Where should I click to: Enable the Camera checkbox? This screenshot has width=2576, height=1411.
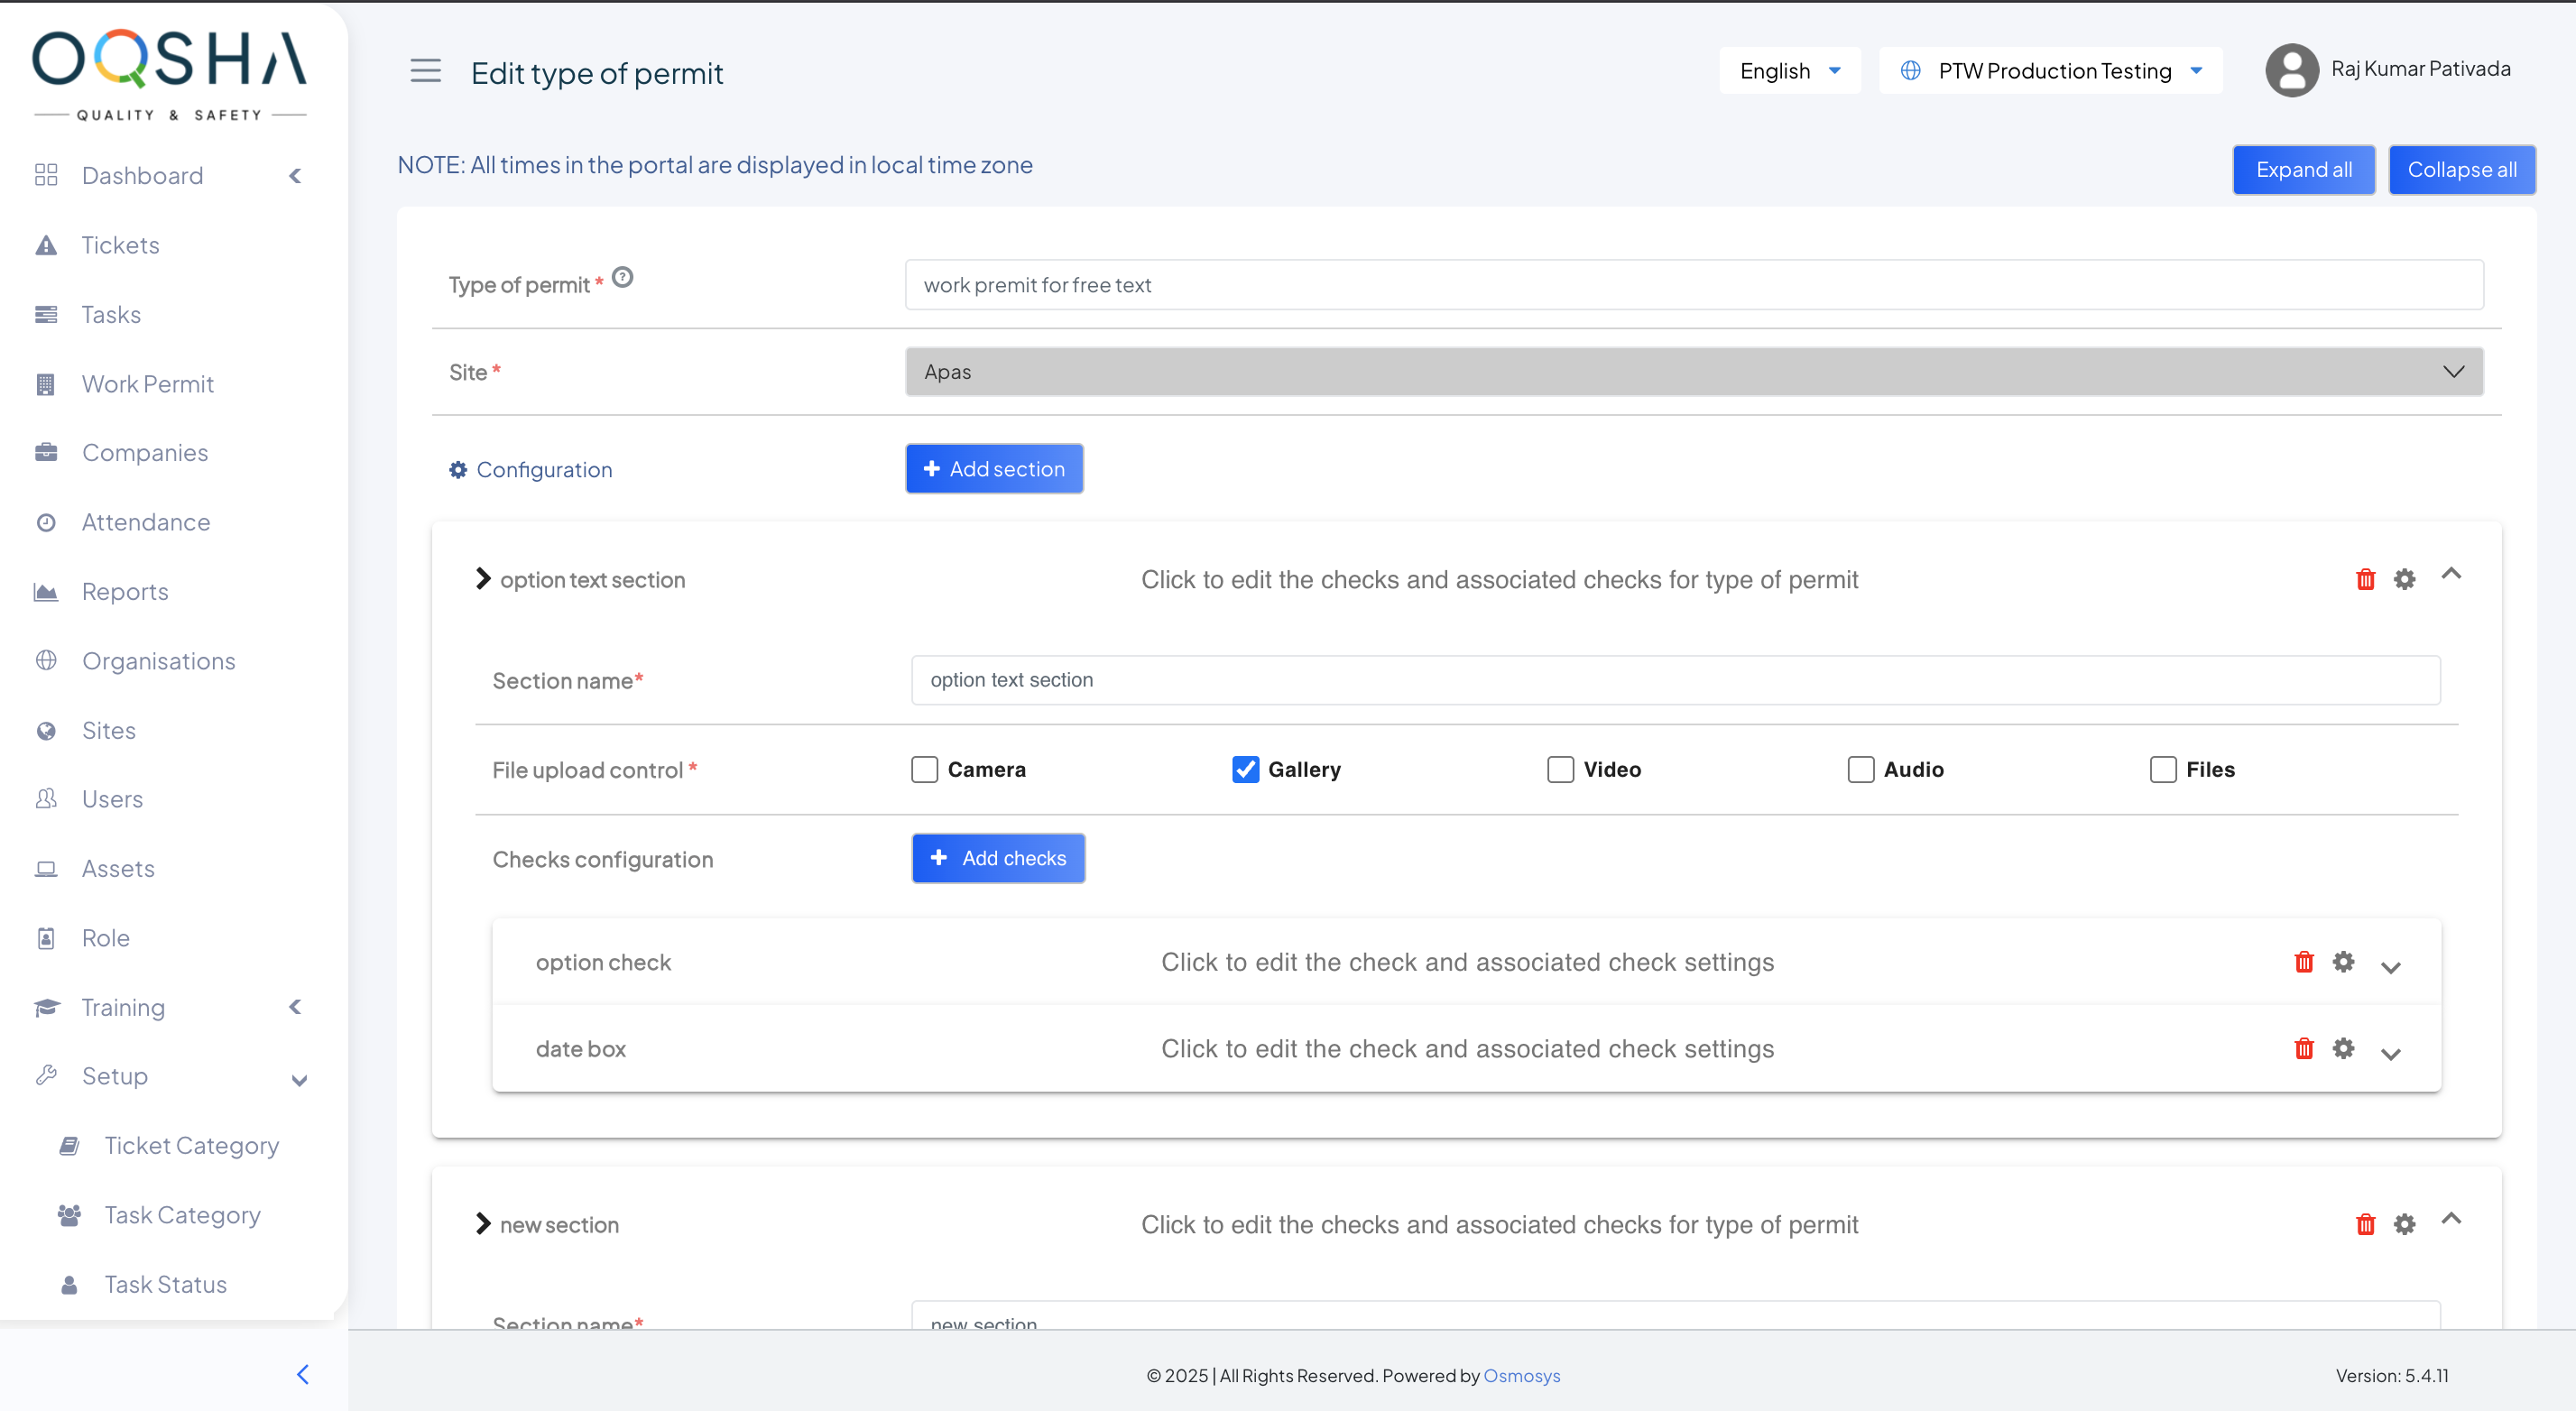(x=924, y=769)
